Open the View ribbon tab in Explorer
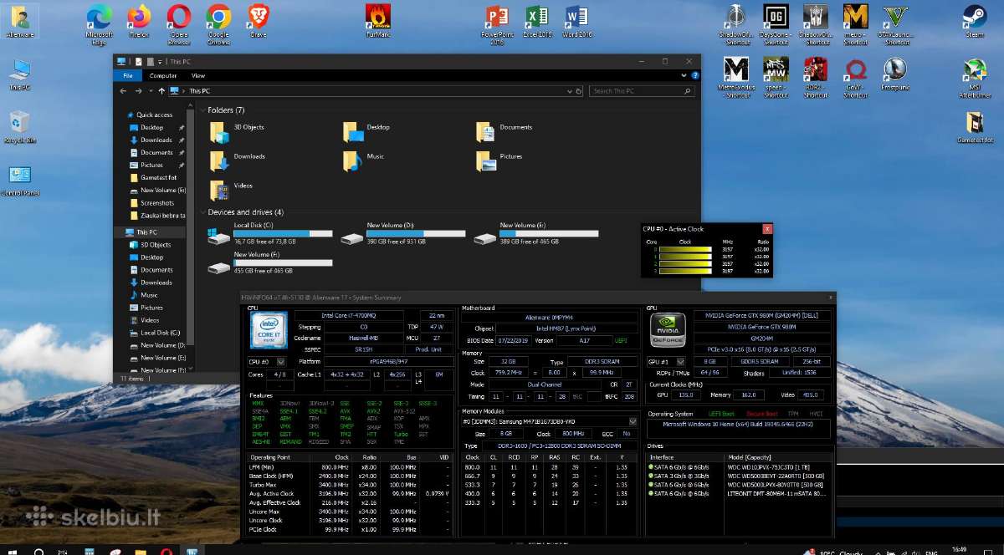 (198, 75)
